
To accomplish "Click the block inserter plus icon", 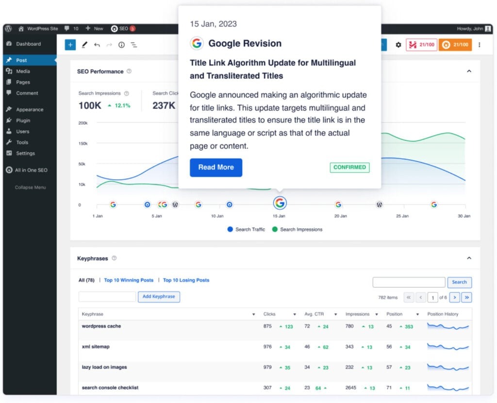I will click(70, 45).
